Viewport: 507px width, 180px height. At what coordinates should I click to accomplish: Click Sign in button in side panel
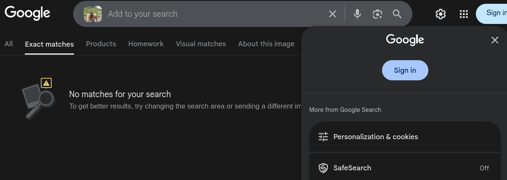[x=405, y=70]
